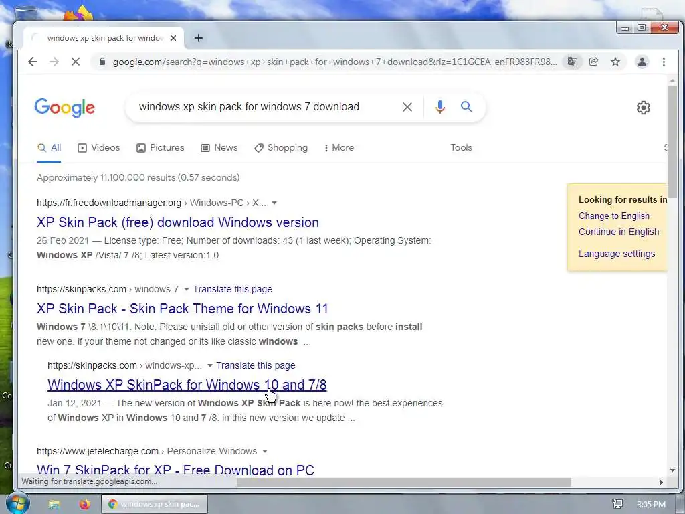Switch to the News tab
This screenshot has width=685, height=514.
pos(219,148)
